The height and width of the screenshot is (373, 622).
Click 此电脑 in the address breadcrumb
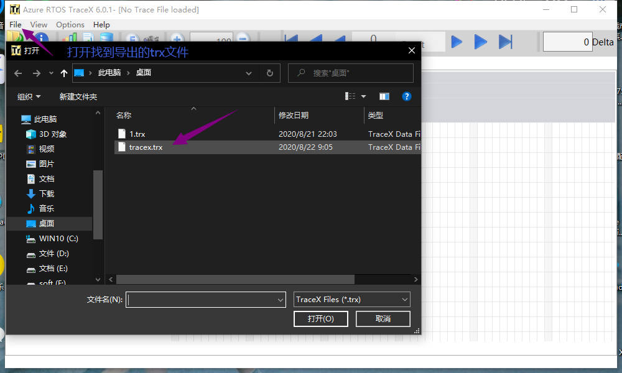pyautogui.click(x=109, y=73)
